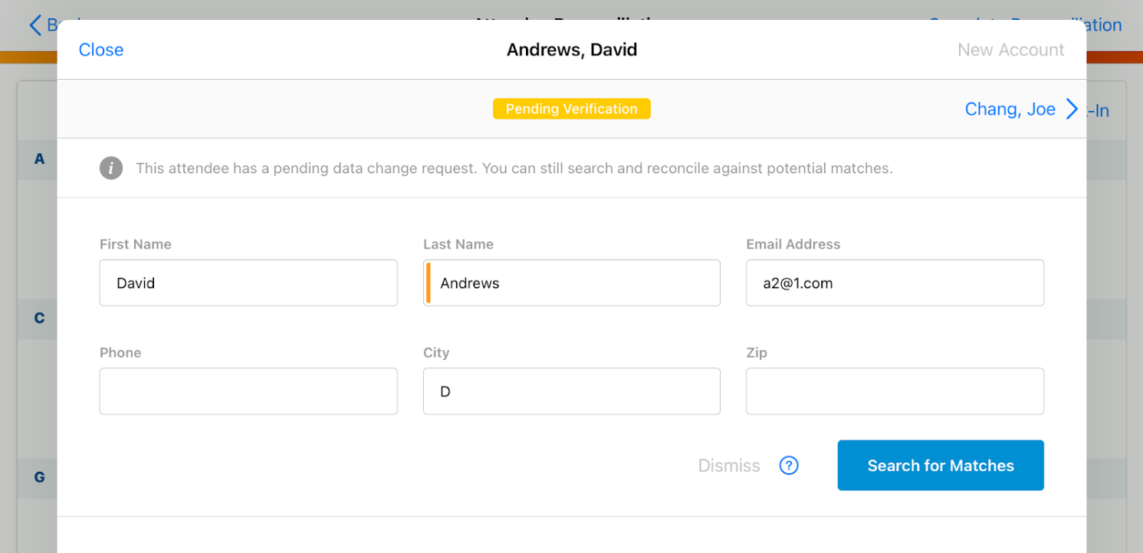Click the help question mark icon
Image resolution: width=1143 pixels, height=553 pixels.
789,466
